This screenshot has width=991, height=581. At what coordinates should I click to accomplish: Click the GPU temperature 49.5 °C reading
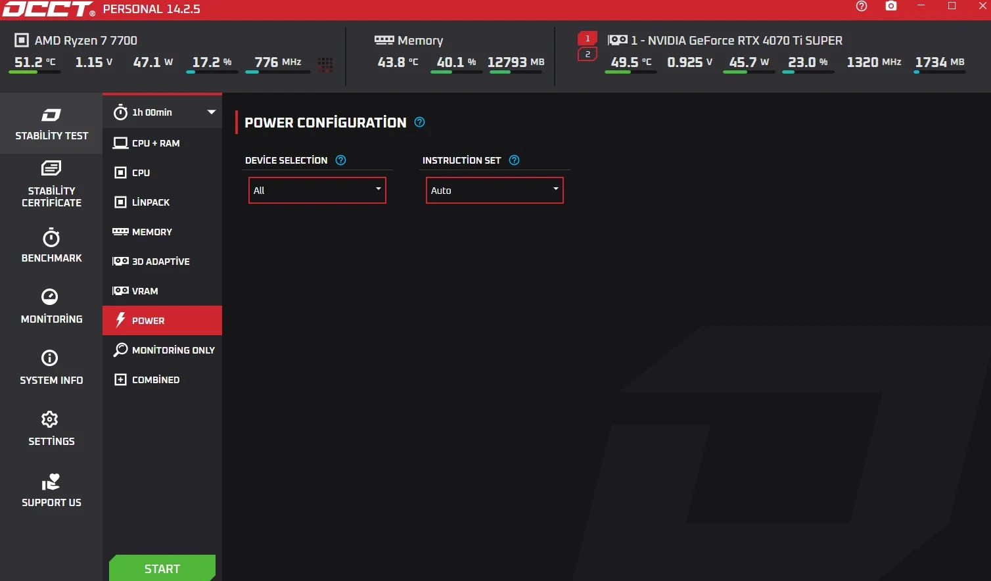(x=631, y=62)
